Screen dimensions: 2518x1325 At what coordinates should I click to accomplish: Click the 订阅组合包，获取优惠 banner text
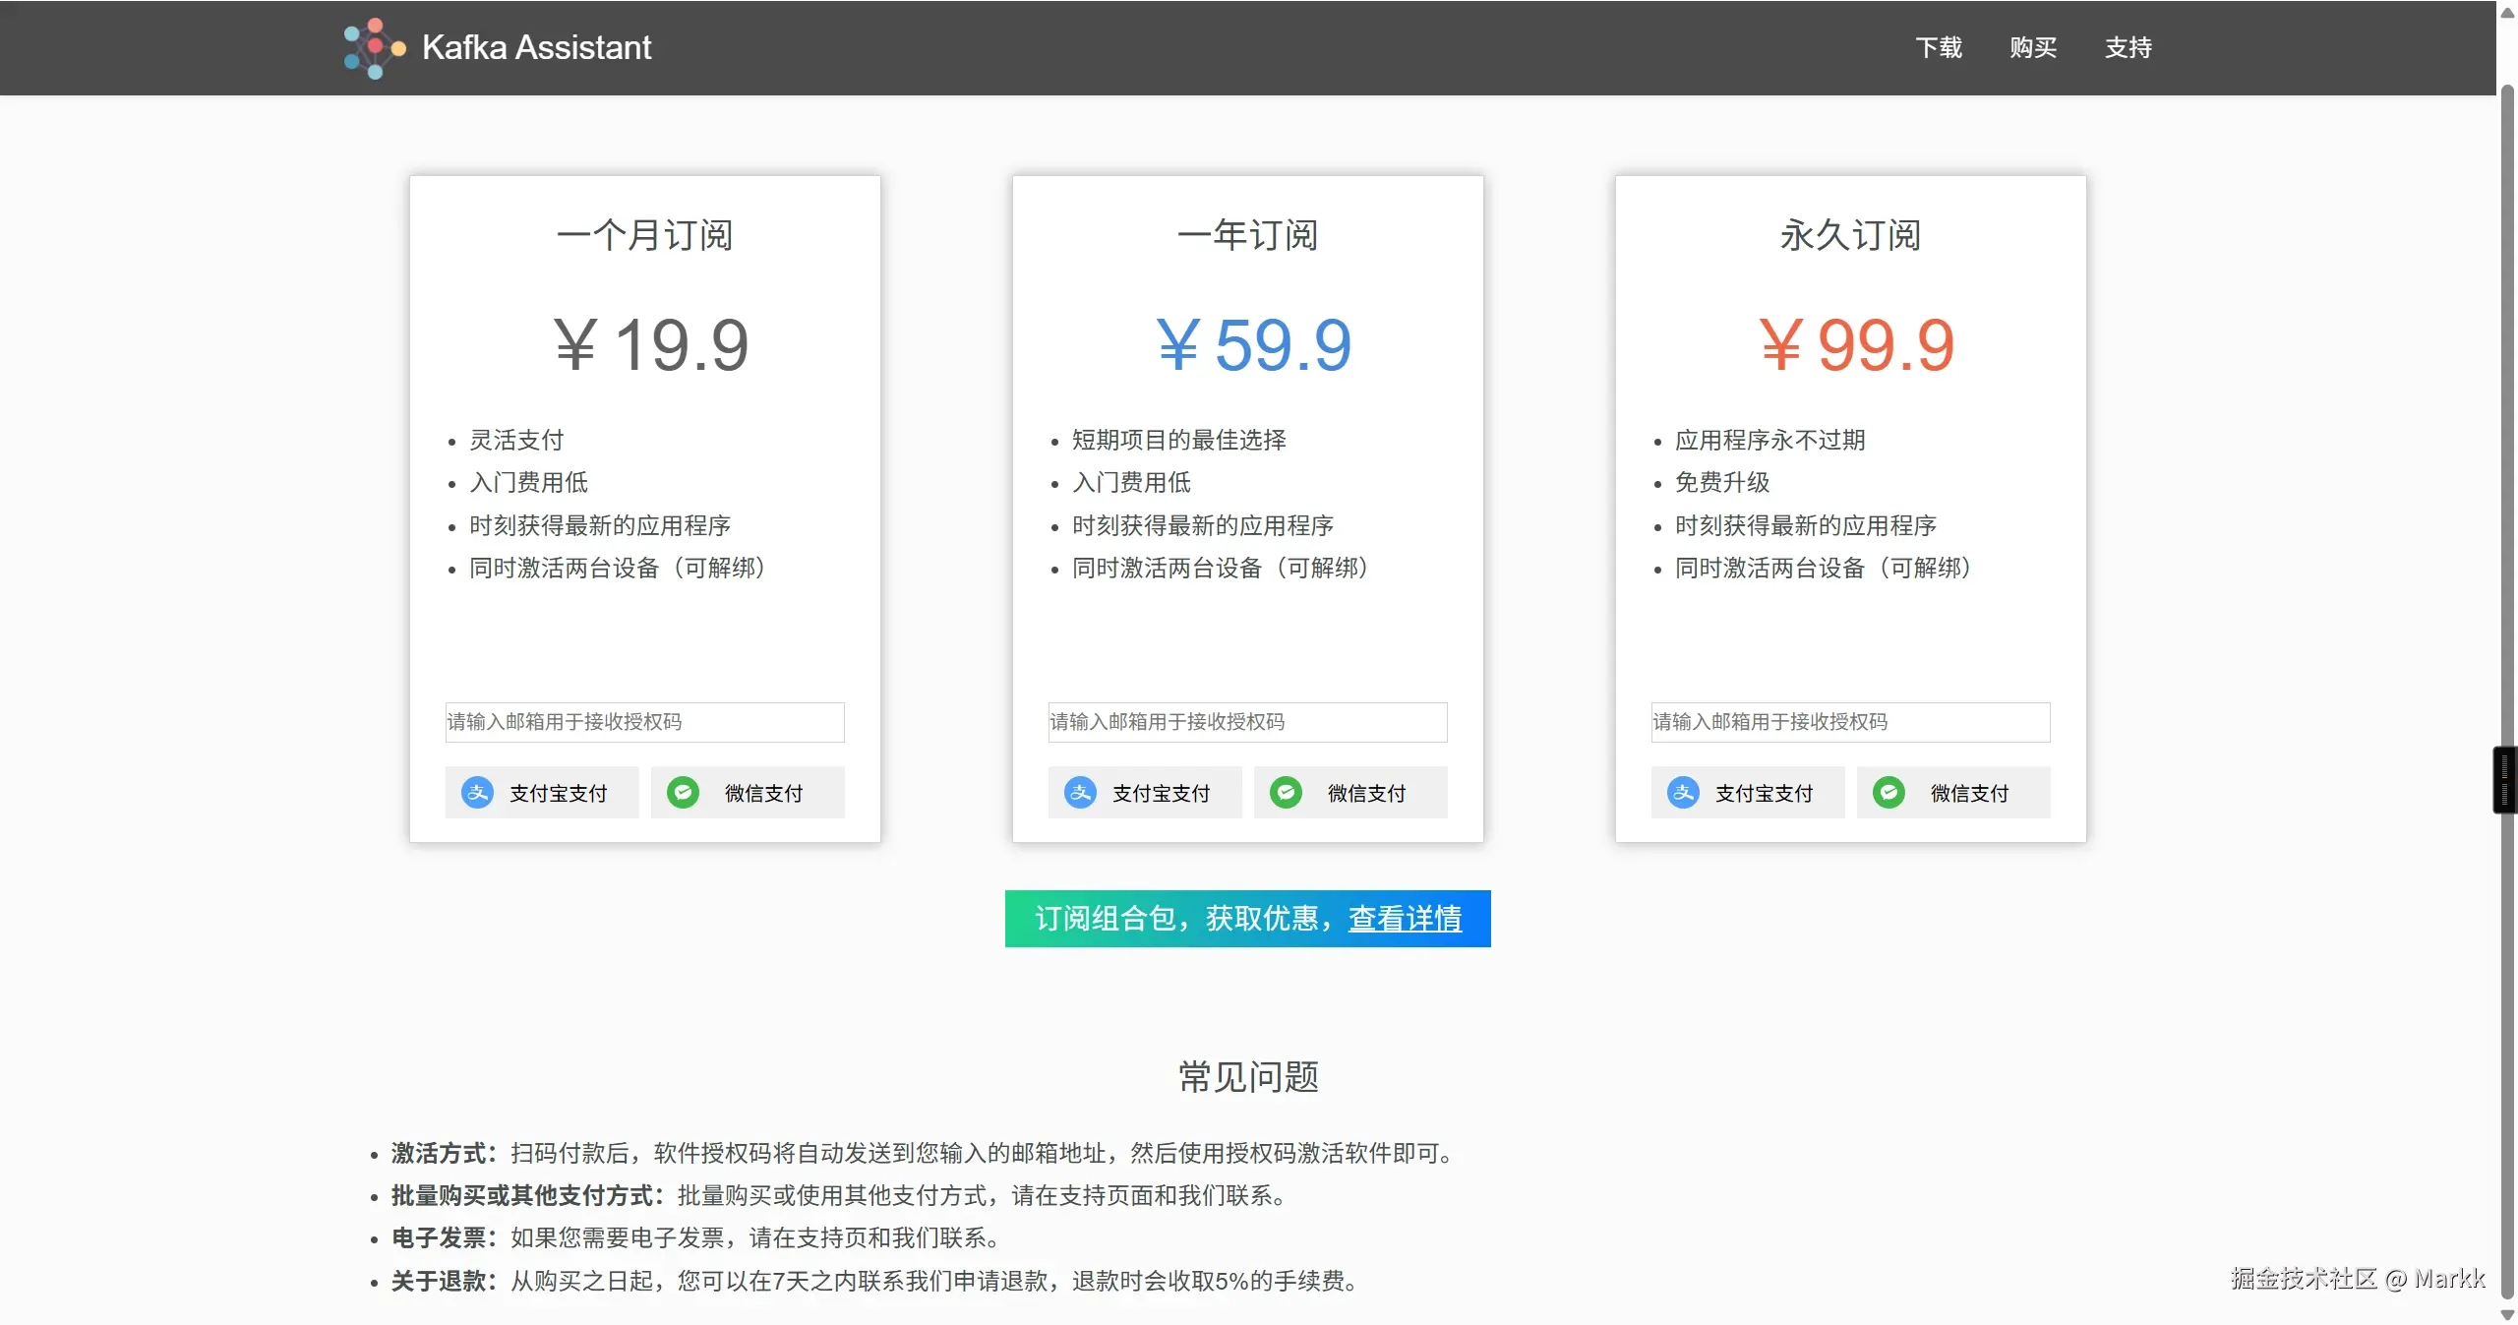coord(1184,919)
